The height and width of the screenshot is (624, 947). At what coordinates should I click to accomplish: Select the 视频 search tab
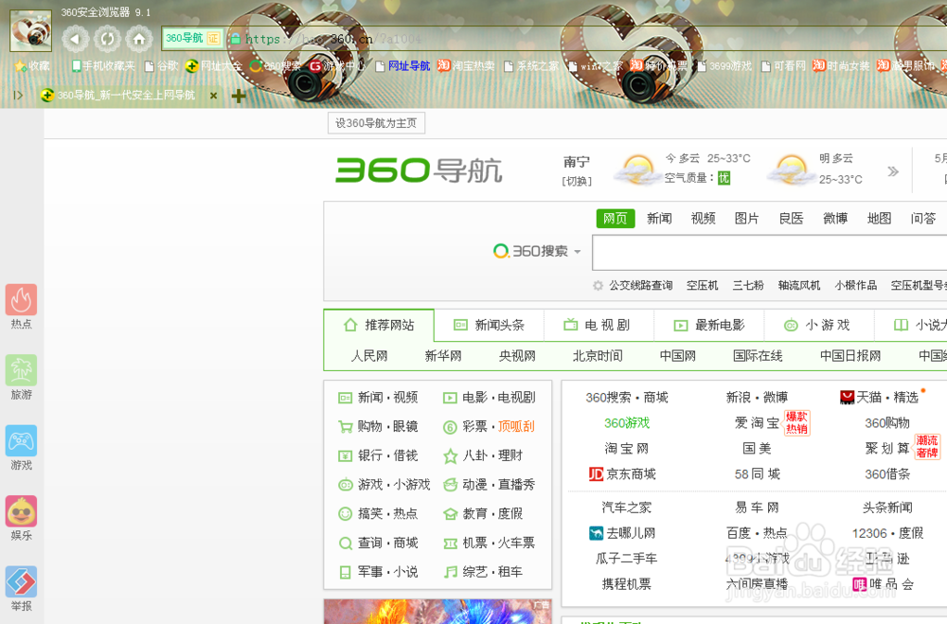pos(703,218)
